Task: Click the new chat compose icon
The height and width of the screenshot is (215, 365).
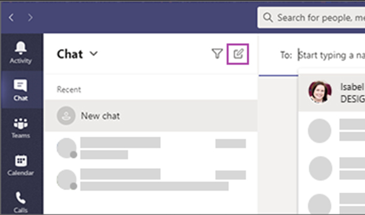Action: [238, 54]
